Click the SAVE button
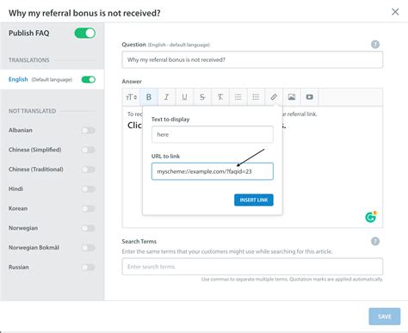The image size is (408, 333). 385,317
